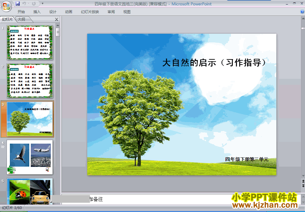Switch to the 大纲 outline tab
This screenshot has height=212, width=305.
click(22, 19)
